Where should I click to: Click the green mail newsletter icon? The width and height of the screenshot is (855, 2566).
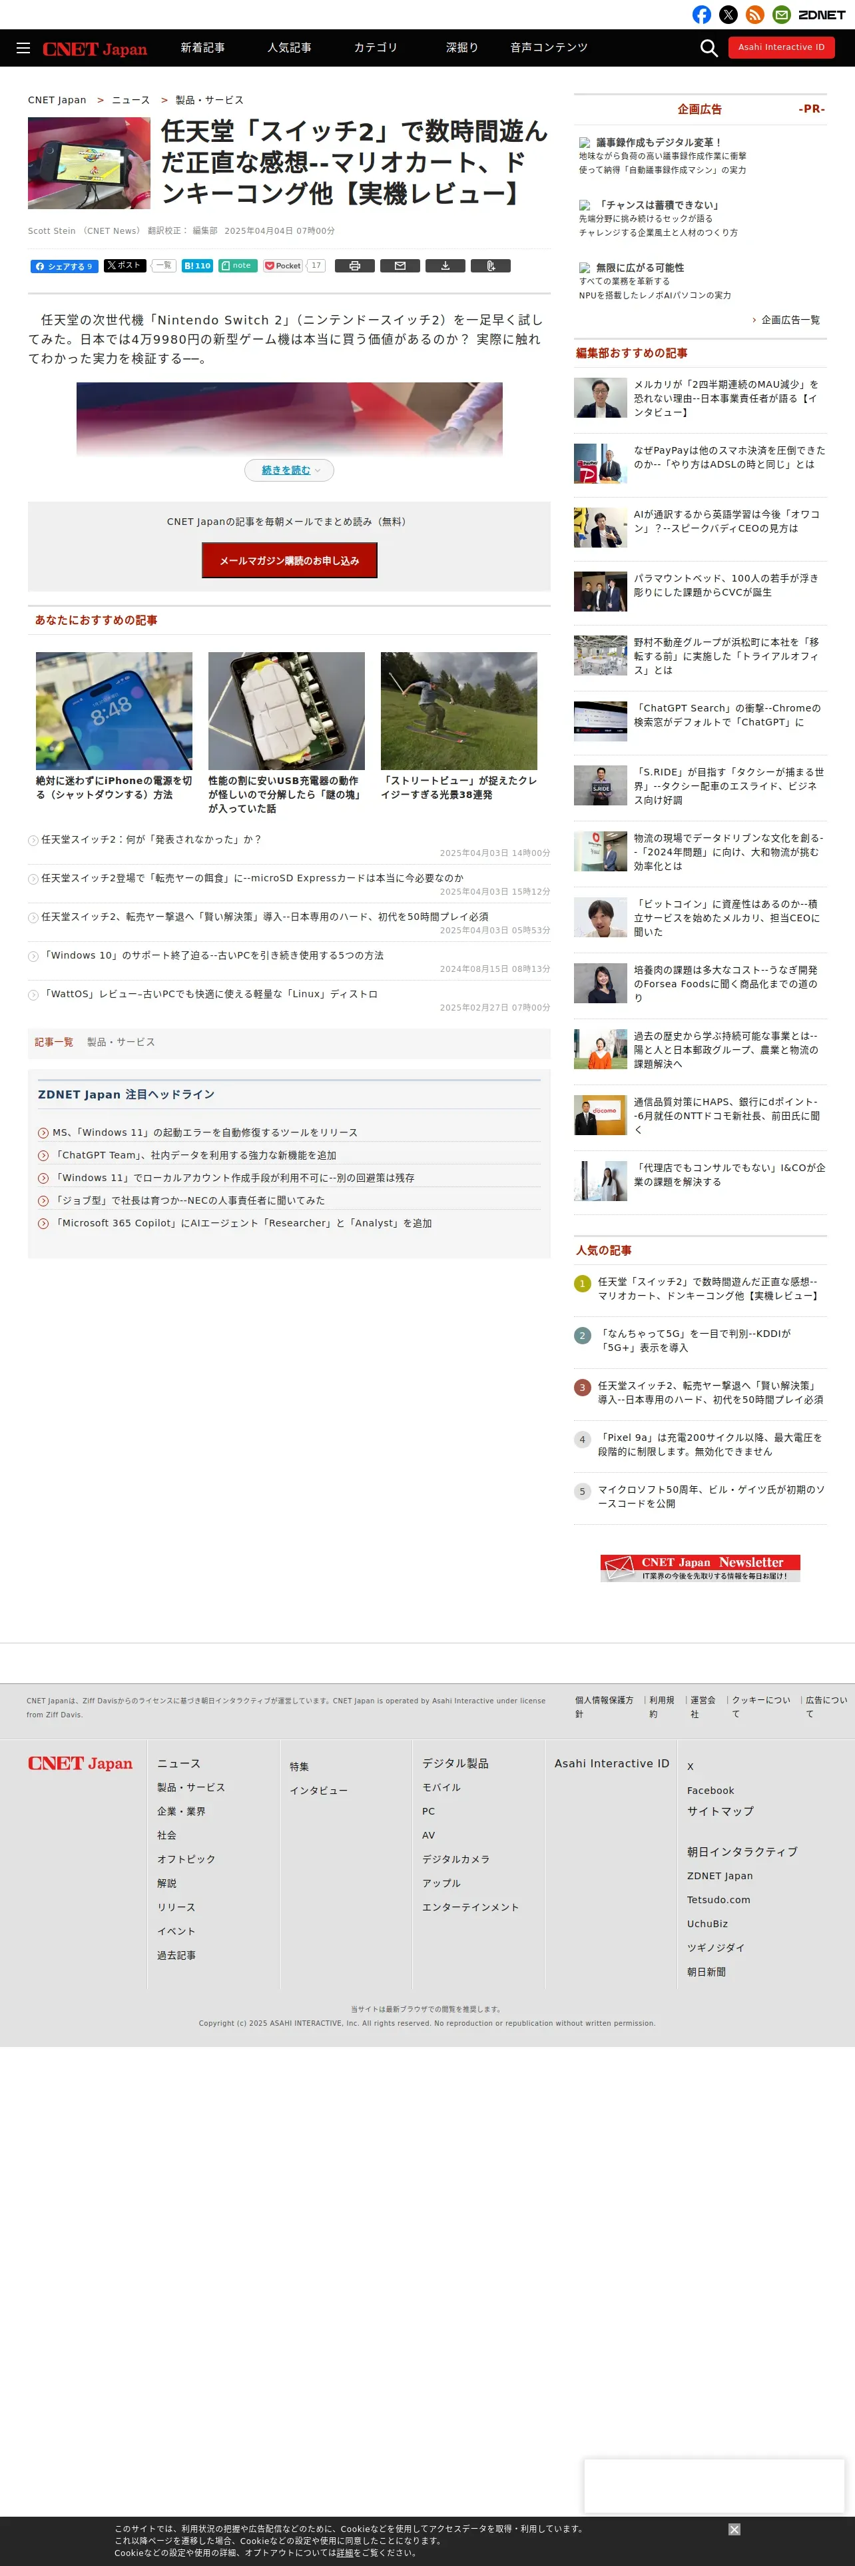782,14
